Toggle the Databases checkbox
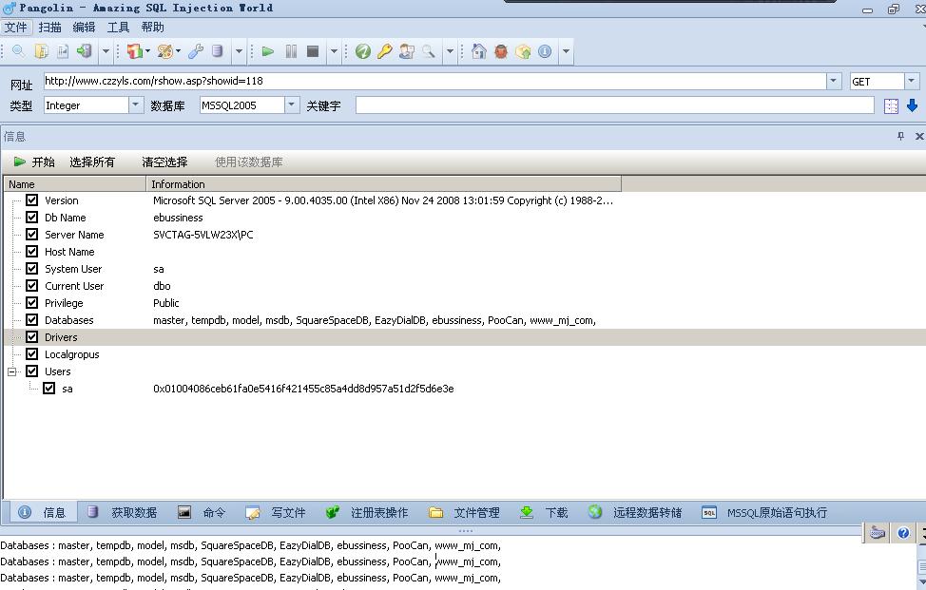Image resolution: width=926 pixels, height=590 pixels. 32,320
